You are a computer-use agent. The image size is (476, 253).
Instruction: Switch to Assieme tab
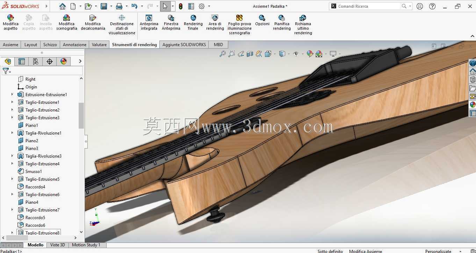[10, 44]
